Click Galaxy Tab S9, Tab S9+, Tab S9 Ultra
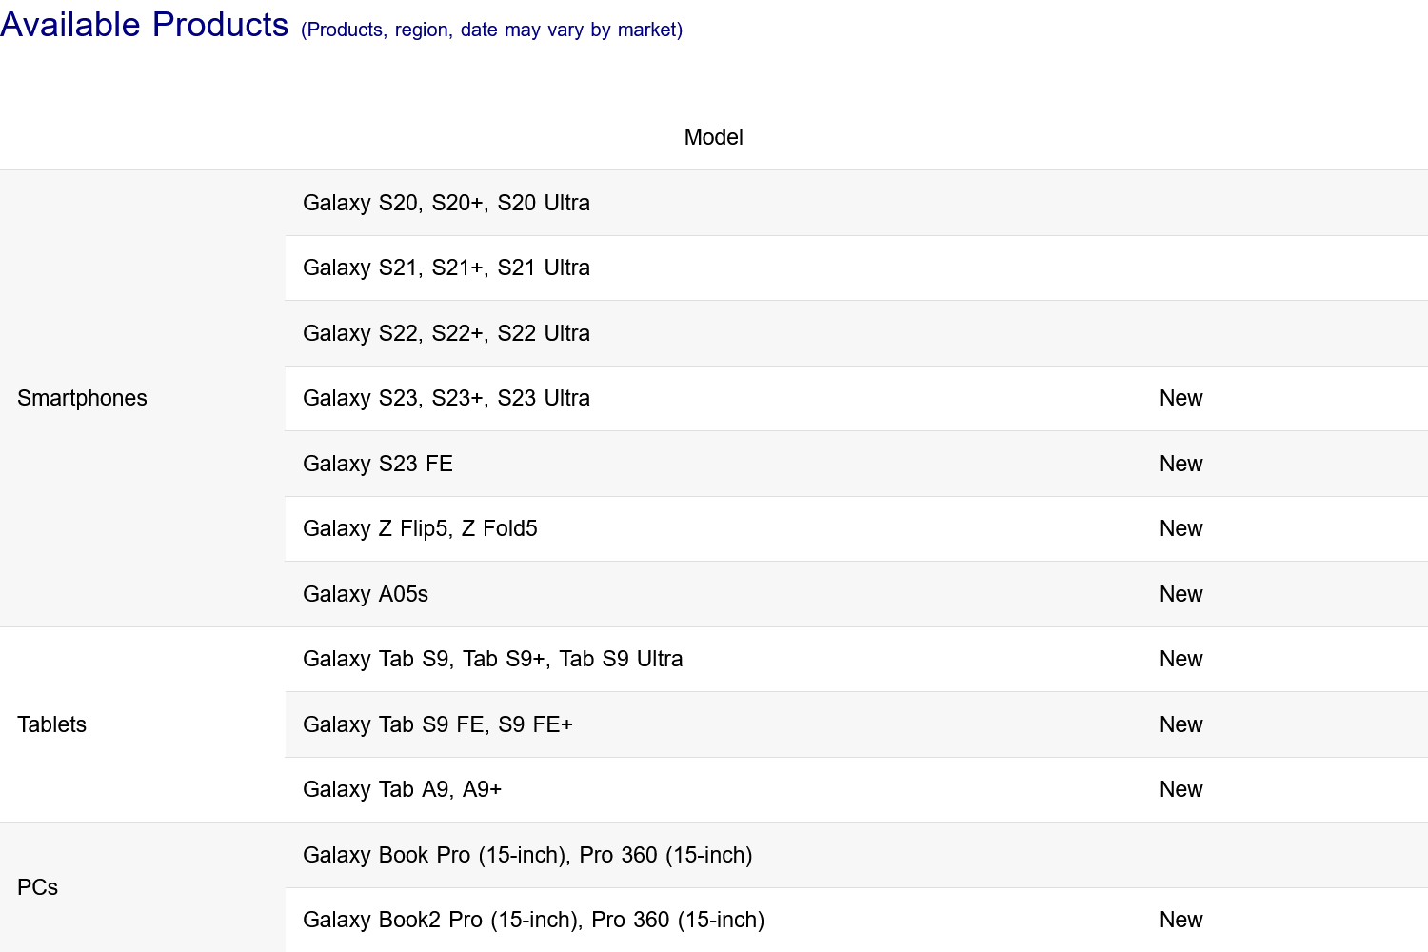The image size is (1428, 952). point(493,659)
